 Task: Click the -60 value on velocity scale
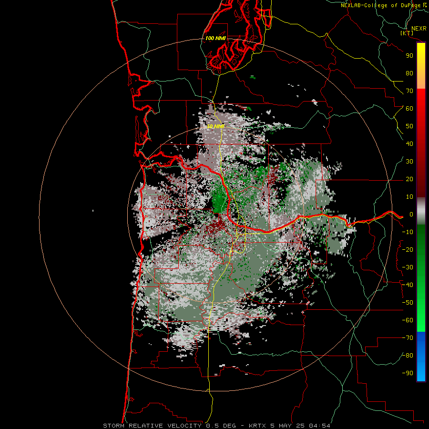tap(408, 320)
